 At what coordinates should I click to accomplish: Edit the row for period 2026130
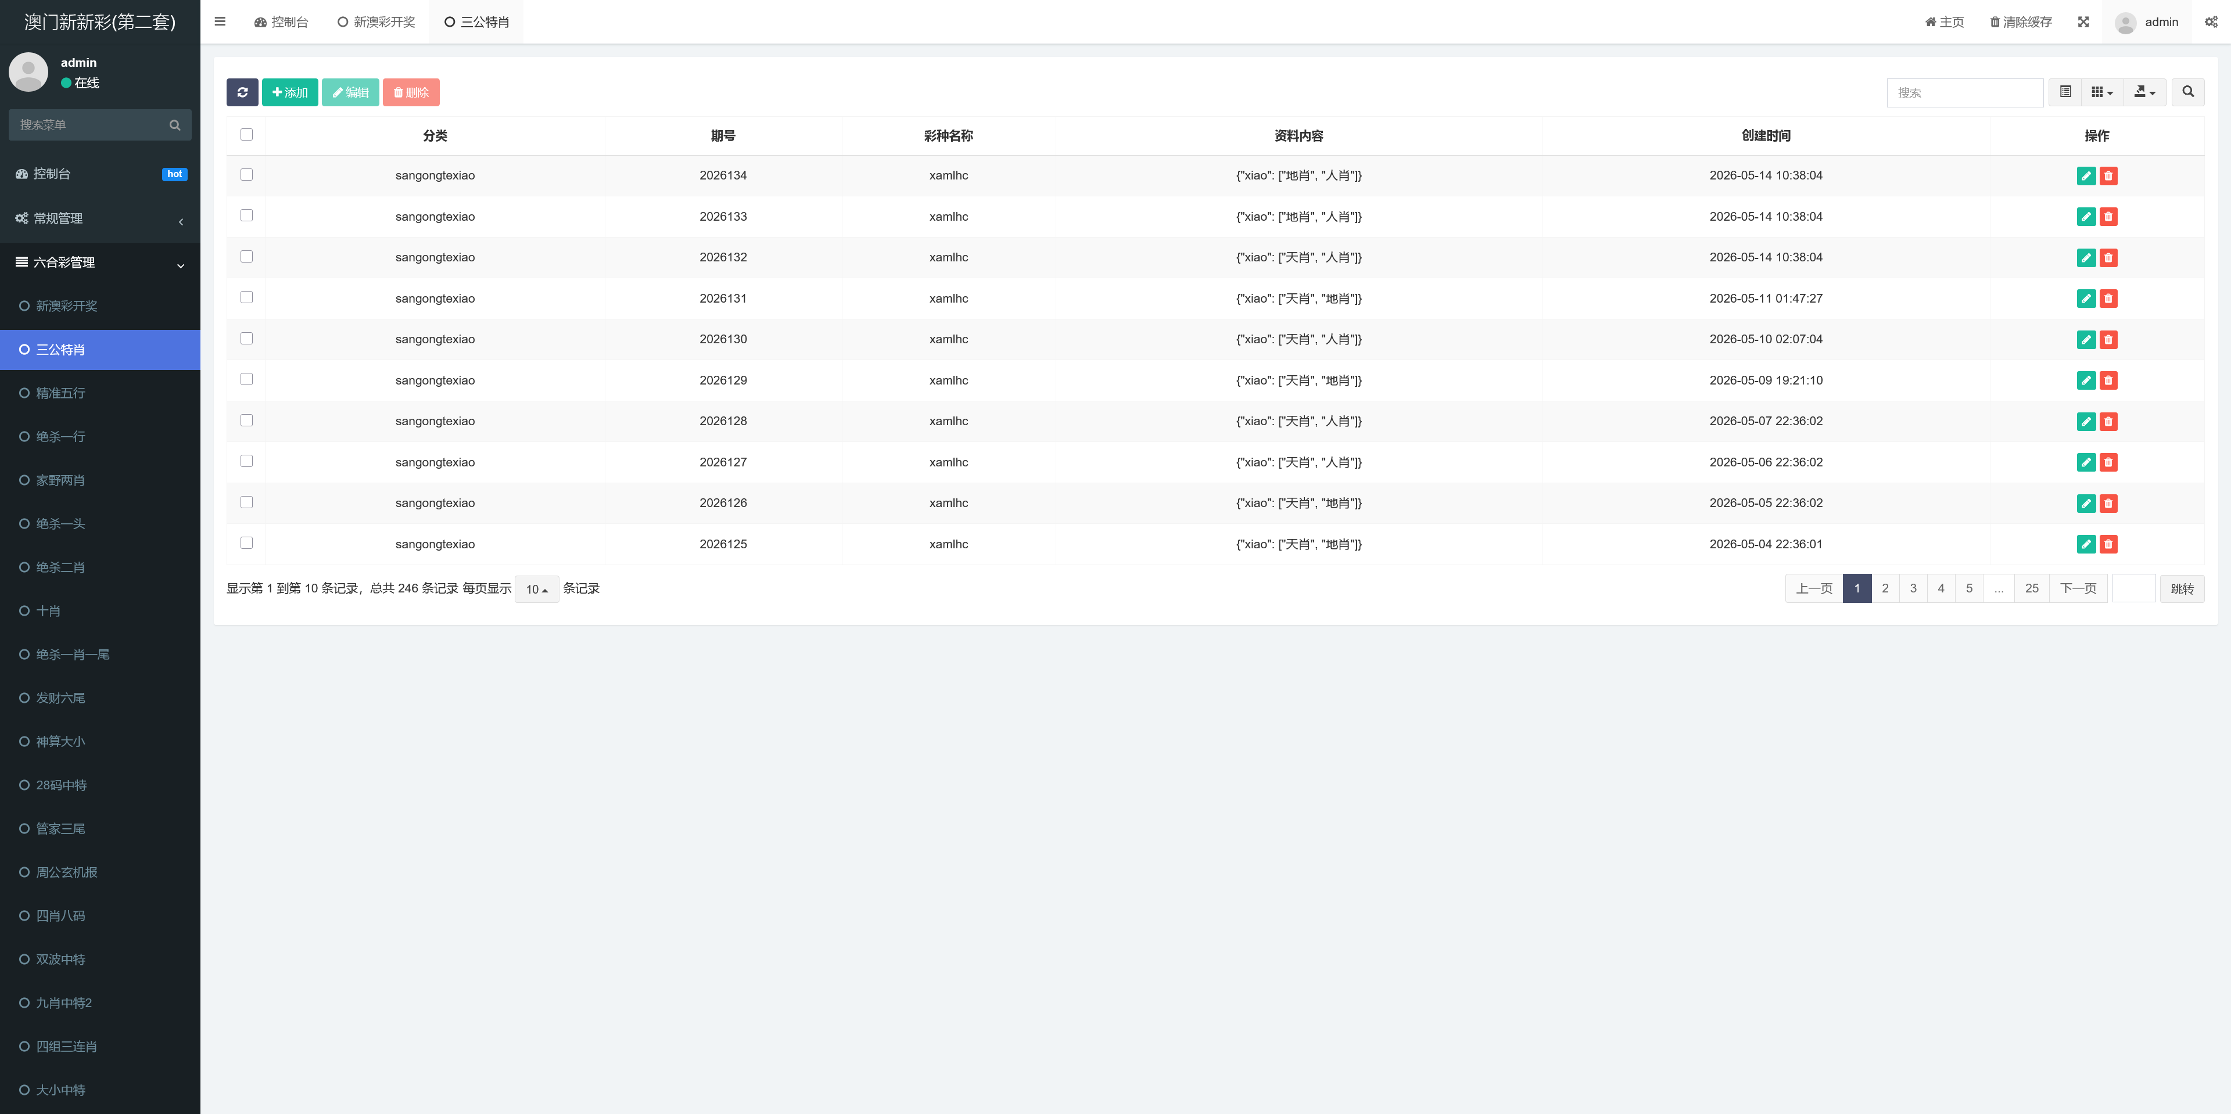click(2086, 339)
